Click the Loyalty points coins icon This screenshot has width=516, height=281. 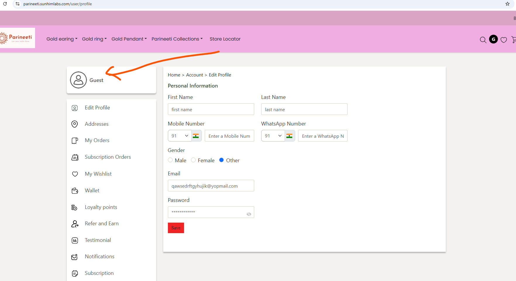click(74, 207)
